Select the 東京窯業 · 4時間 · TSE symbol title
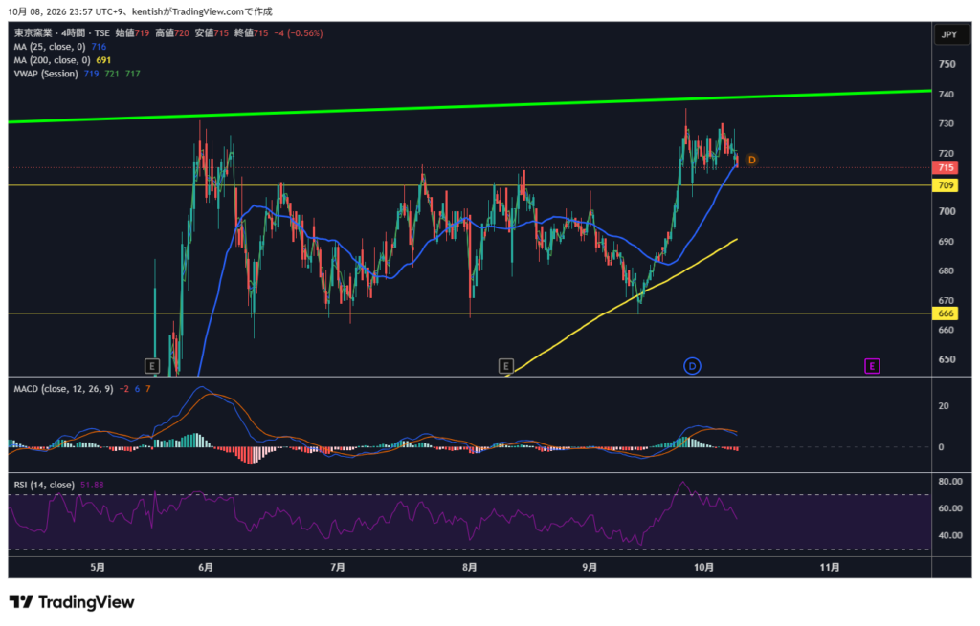 coord(62,33)
